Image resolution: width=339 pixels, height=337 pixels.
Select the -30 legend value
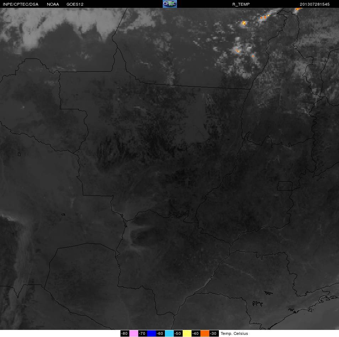pyautogui.click(x=214, y=333)
